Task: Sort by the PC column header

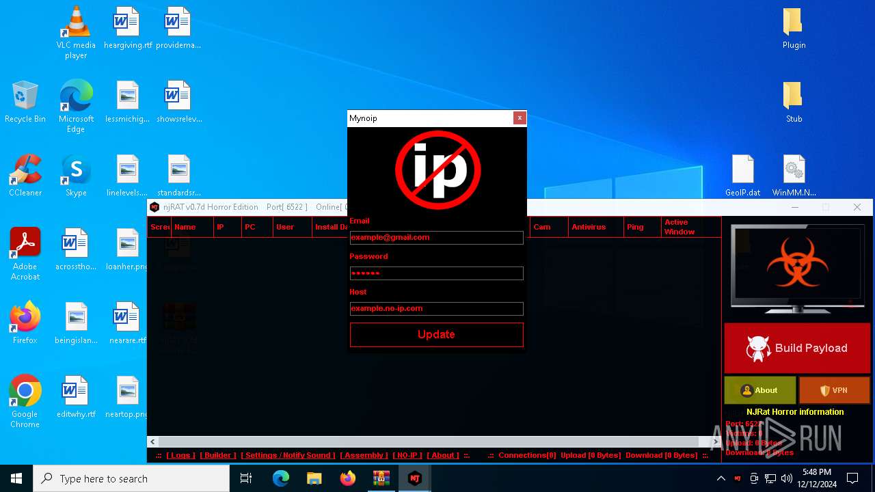Action: 257,227
